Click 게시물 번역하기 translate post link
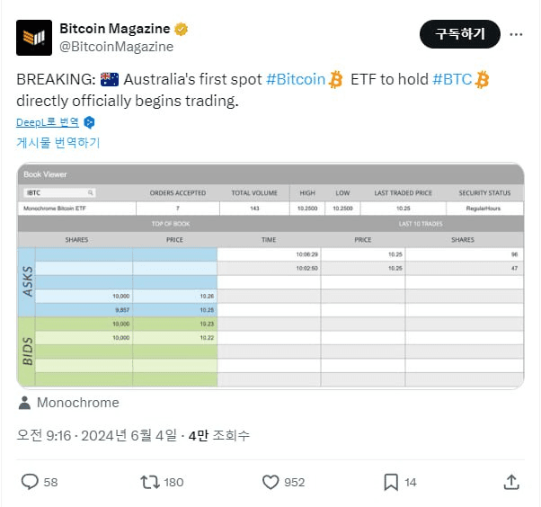This screenshot has width=541, height=507. (x=58, y=142)
